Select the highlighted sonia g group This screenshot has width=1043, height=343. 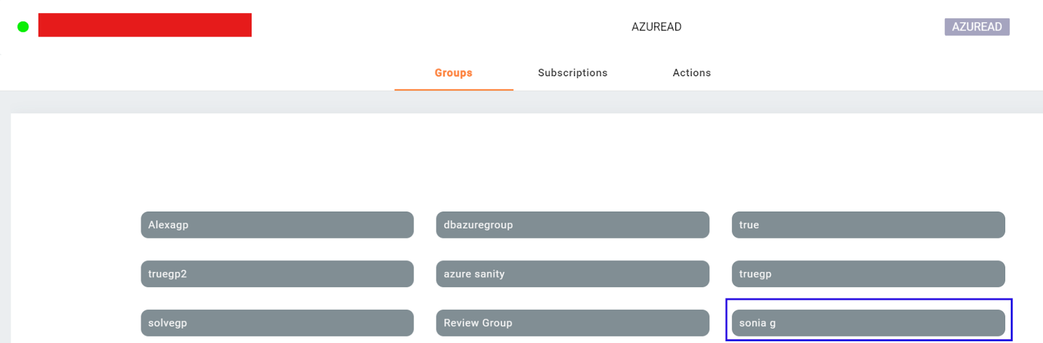[x=868, y=323]
